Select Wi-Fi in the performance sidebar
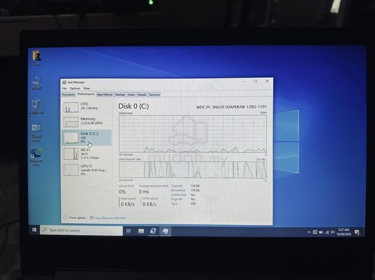Viewport: 375px width, 280px height. point(87,153)
